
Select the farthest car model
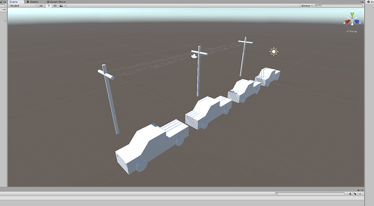[267, 77]
